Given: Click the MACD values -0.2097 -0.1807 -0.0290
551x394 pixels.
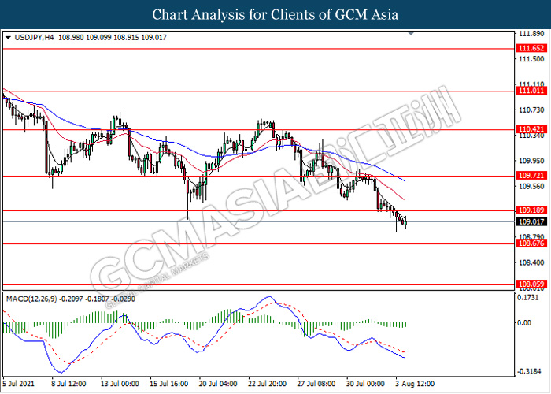Looking at the screenshot, I should (97, 299).
